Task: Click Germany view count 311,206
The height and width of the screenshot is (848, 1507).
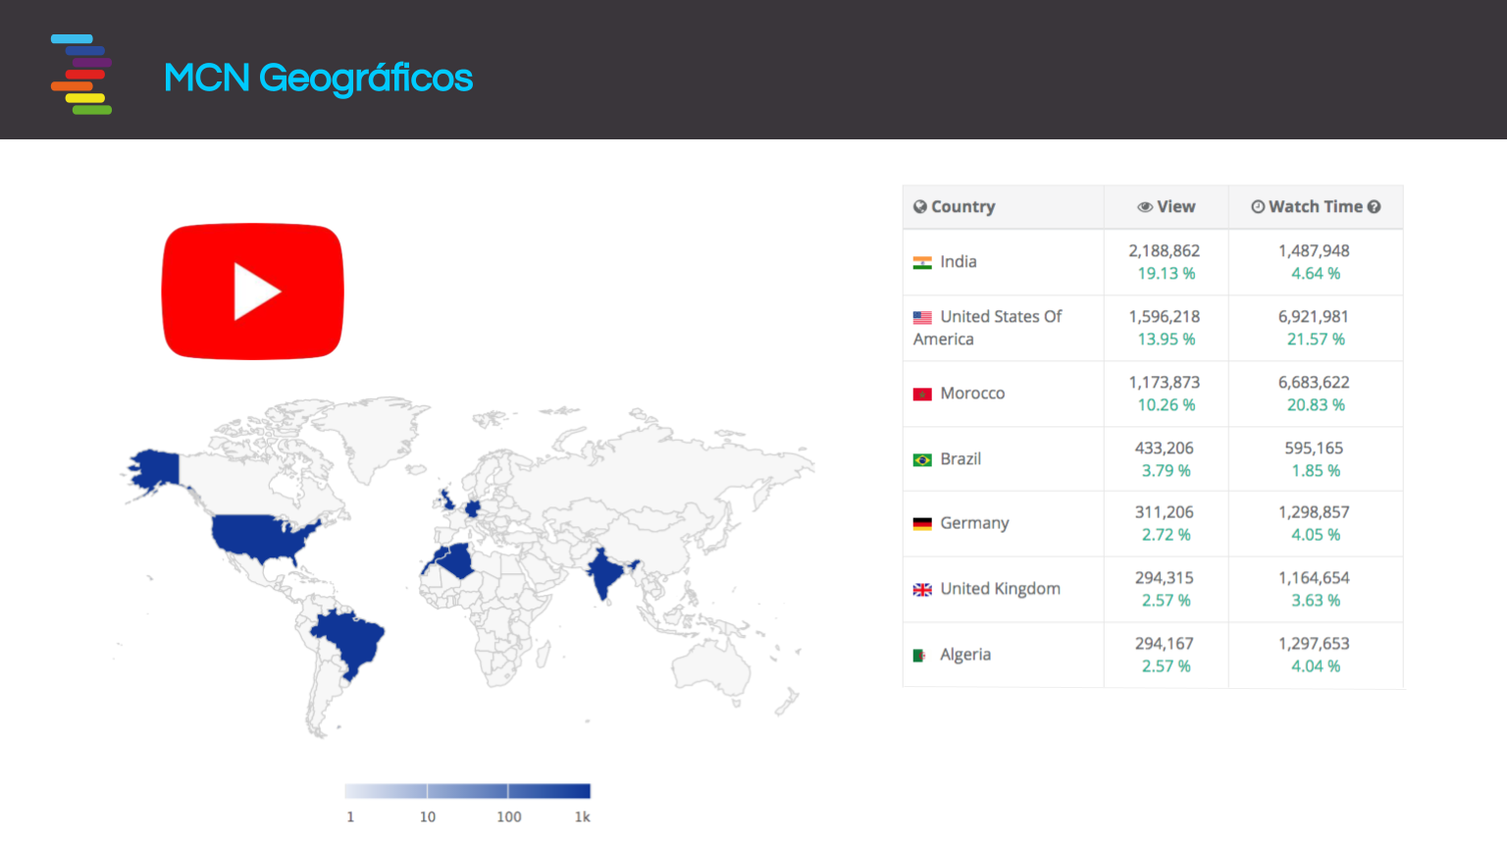Action: 1165,512
